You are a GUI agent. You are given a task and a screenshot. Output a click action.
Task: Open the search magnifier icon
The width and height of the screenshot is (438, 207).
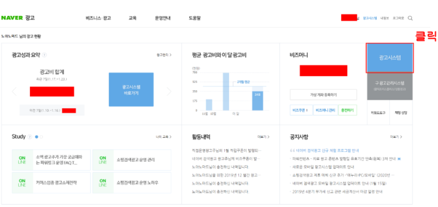point(410,18)
